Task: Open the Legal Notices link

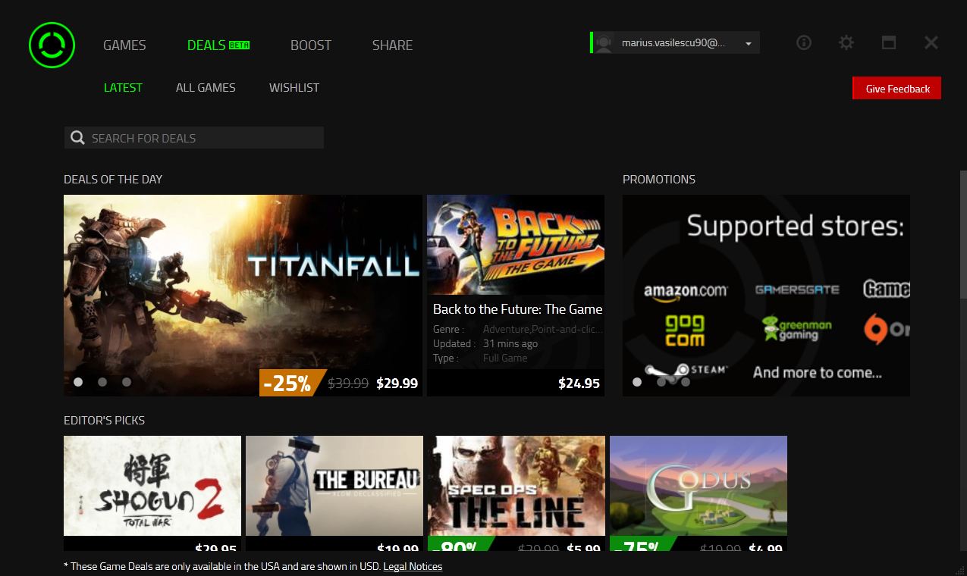Action: (x=413, y=566)
